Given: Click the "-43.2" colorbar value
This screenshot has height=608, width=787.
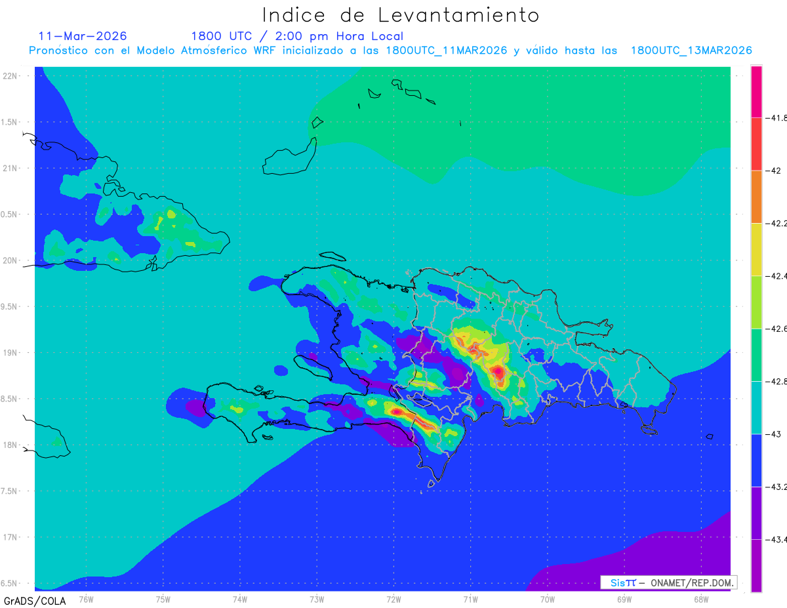Looking at the screenshot, I should (776, 487).
